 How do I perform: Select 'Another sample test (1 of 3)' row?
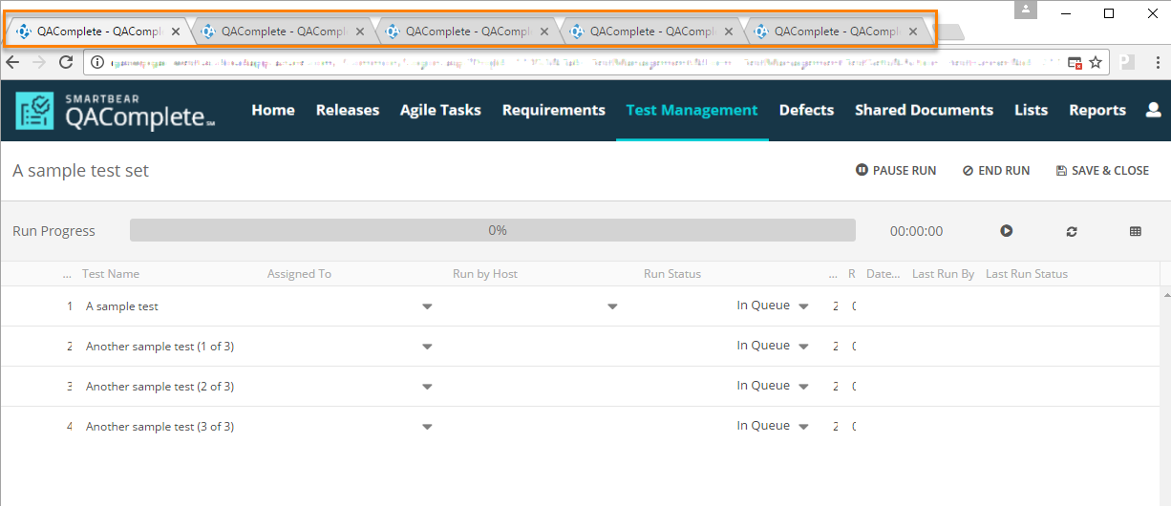pos(580,347)
